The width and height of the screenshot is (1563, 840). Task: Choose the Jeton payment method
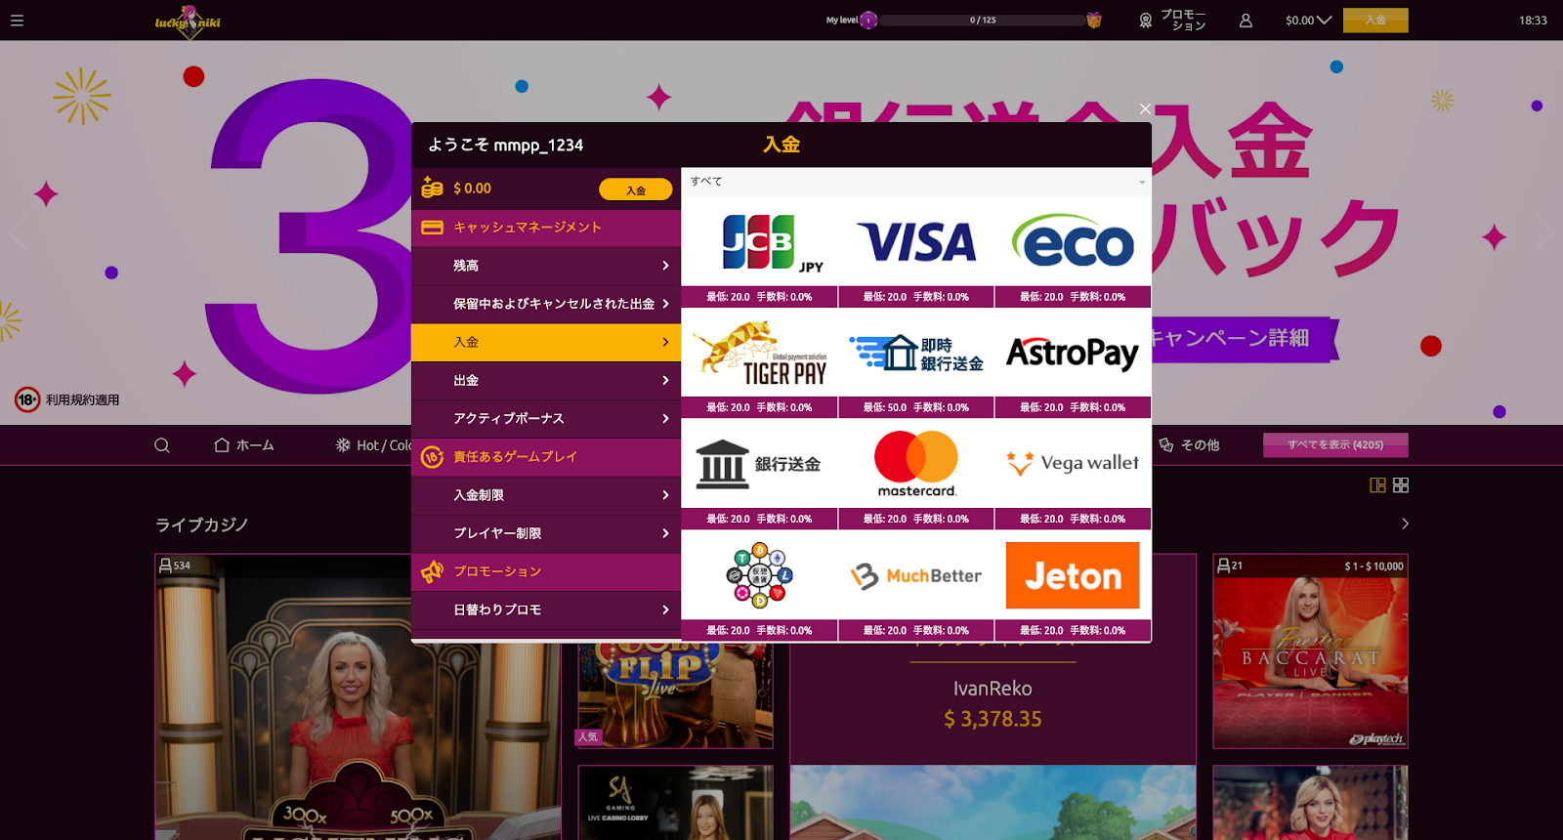click(x=1073, y=586)
